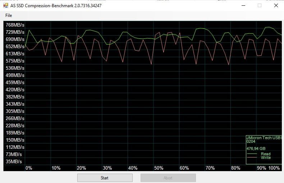Click the green Read line legend swatch

[252, 154]
